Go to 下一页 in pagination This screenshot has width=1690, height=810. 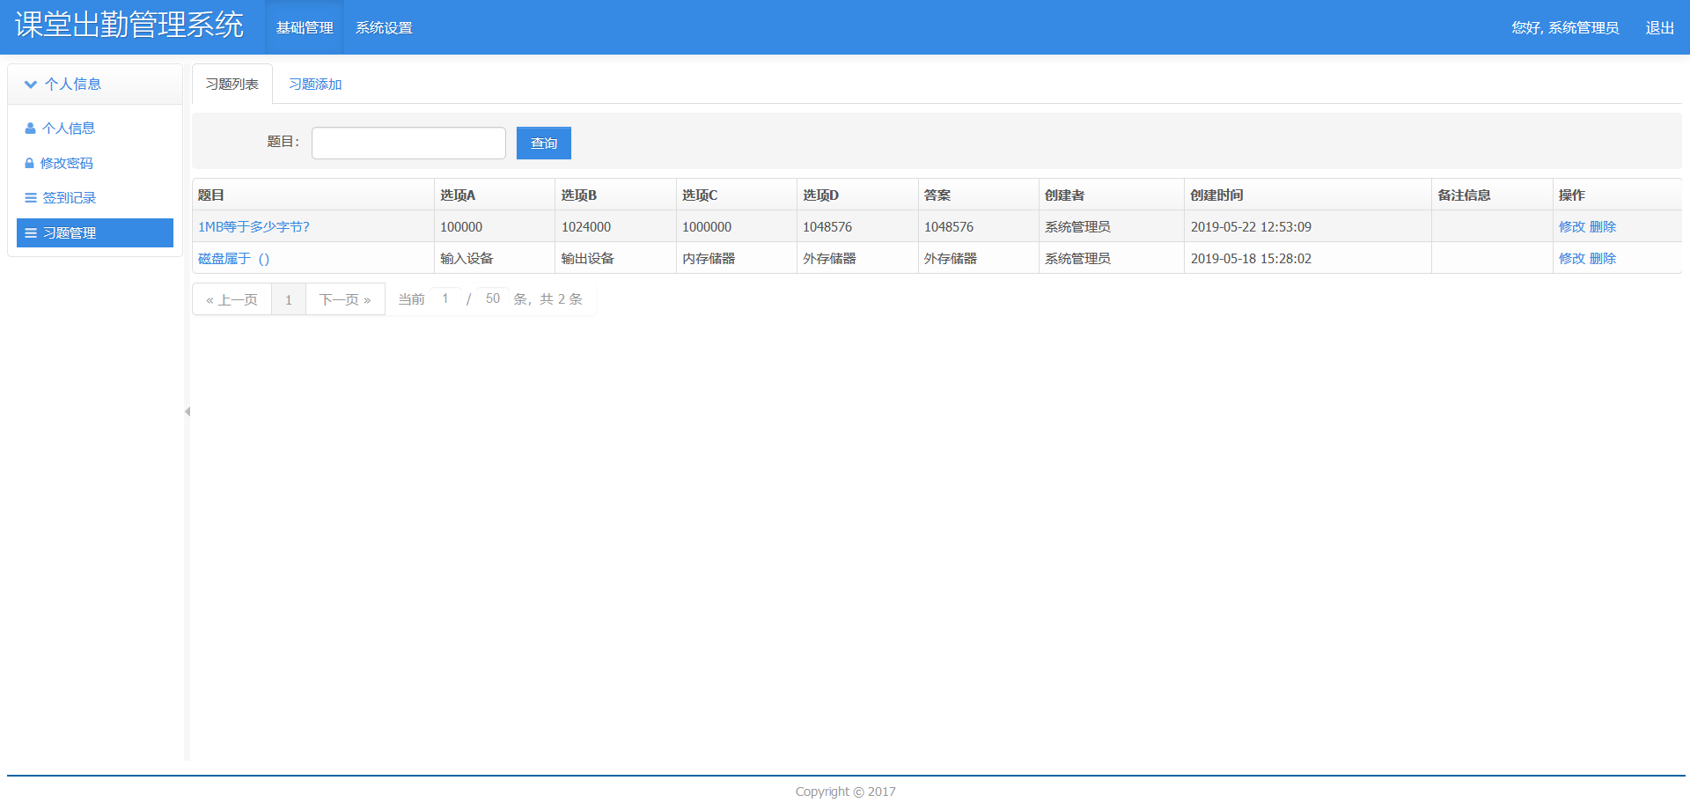(345, 299)
